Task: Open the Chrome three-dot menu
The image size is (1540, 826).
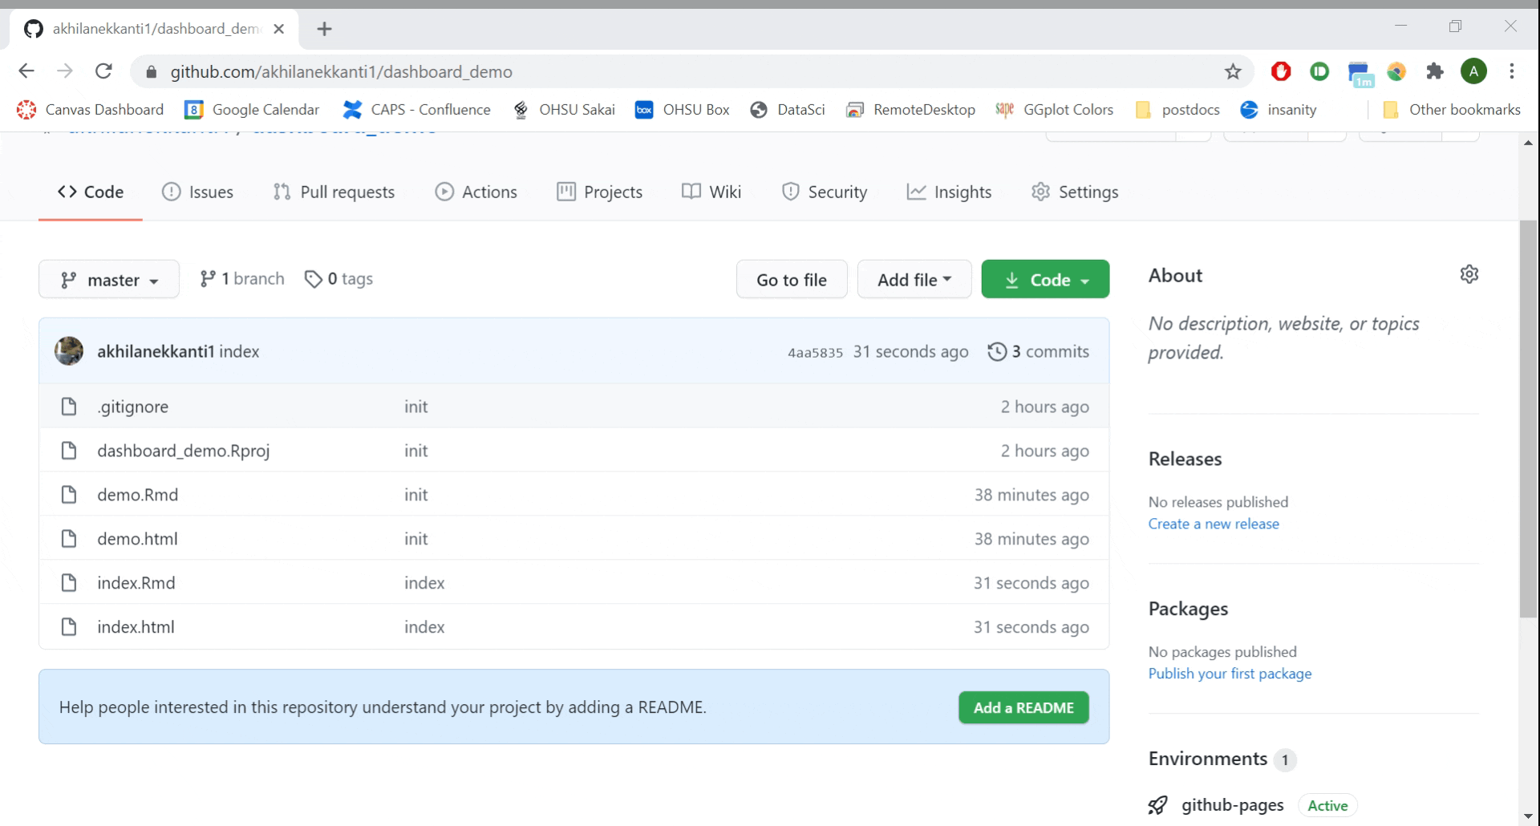Action: pos(1512,71)
